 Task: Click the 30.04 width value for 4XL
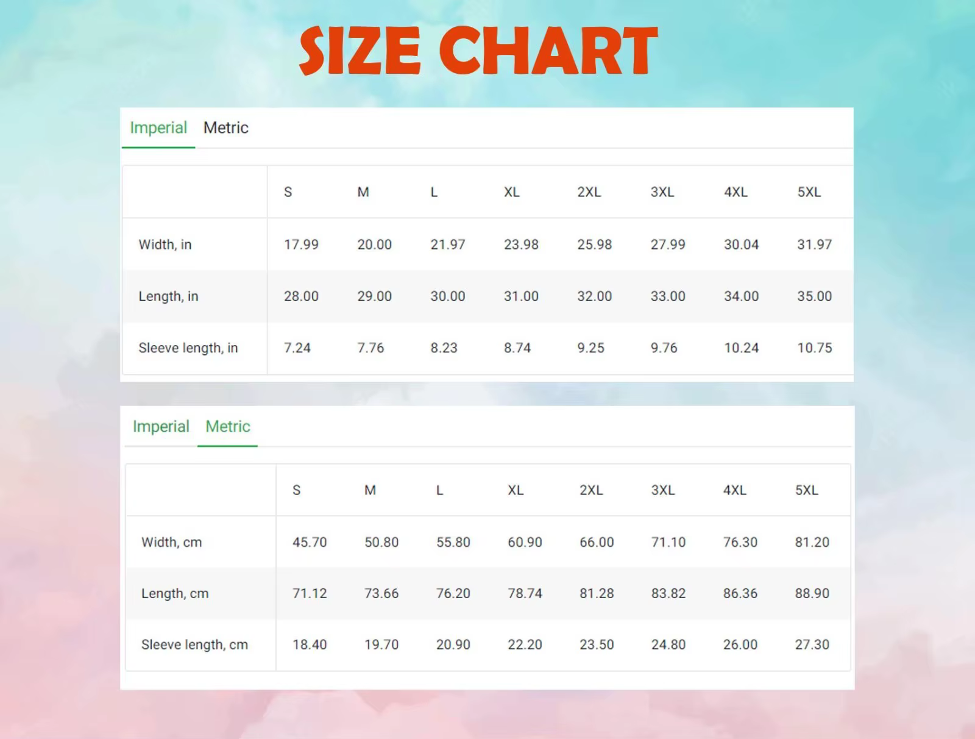(x=742, y=245)
